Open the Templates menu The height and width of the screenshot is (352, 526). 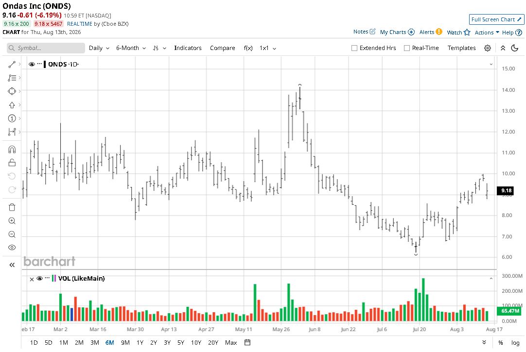[461, 48]
